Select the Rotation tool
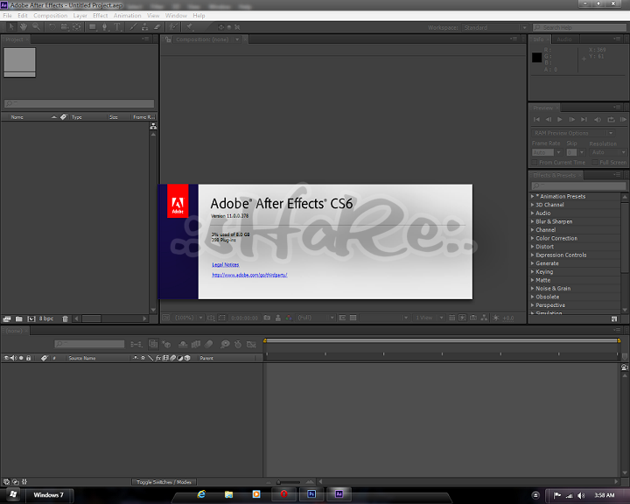Image resolution: width=630 pixels, height=504 pixels. pos(52,27)
